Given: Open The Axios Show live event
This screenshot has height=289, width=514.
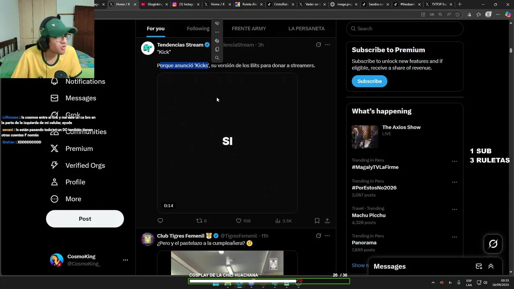Looking at the screenshot, I should coord(404,136).
